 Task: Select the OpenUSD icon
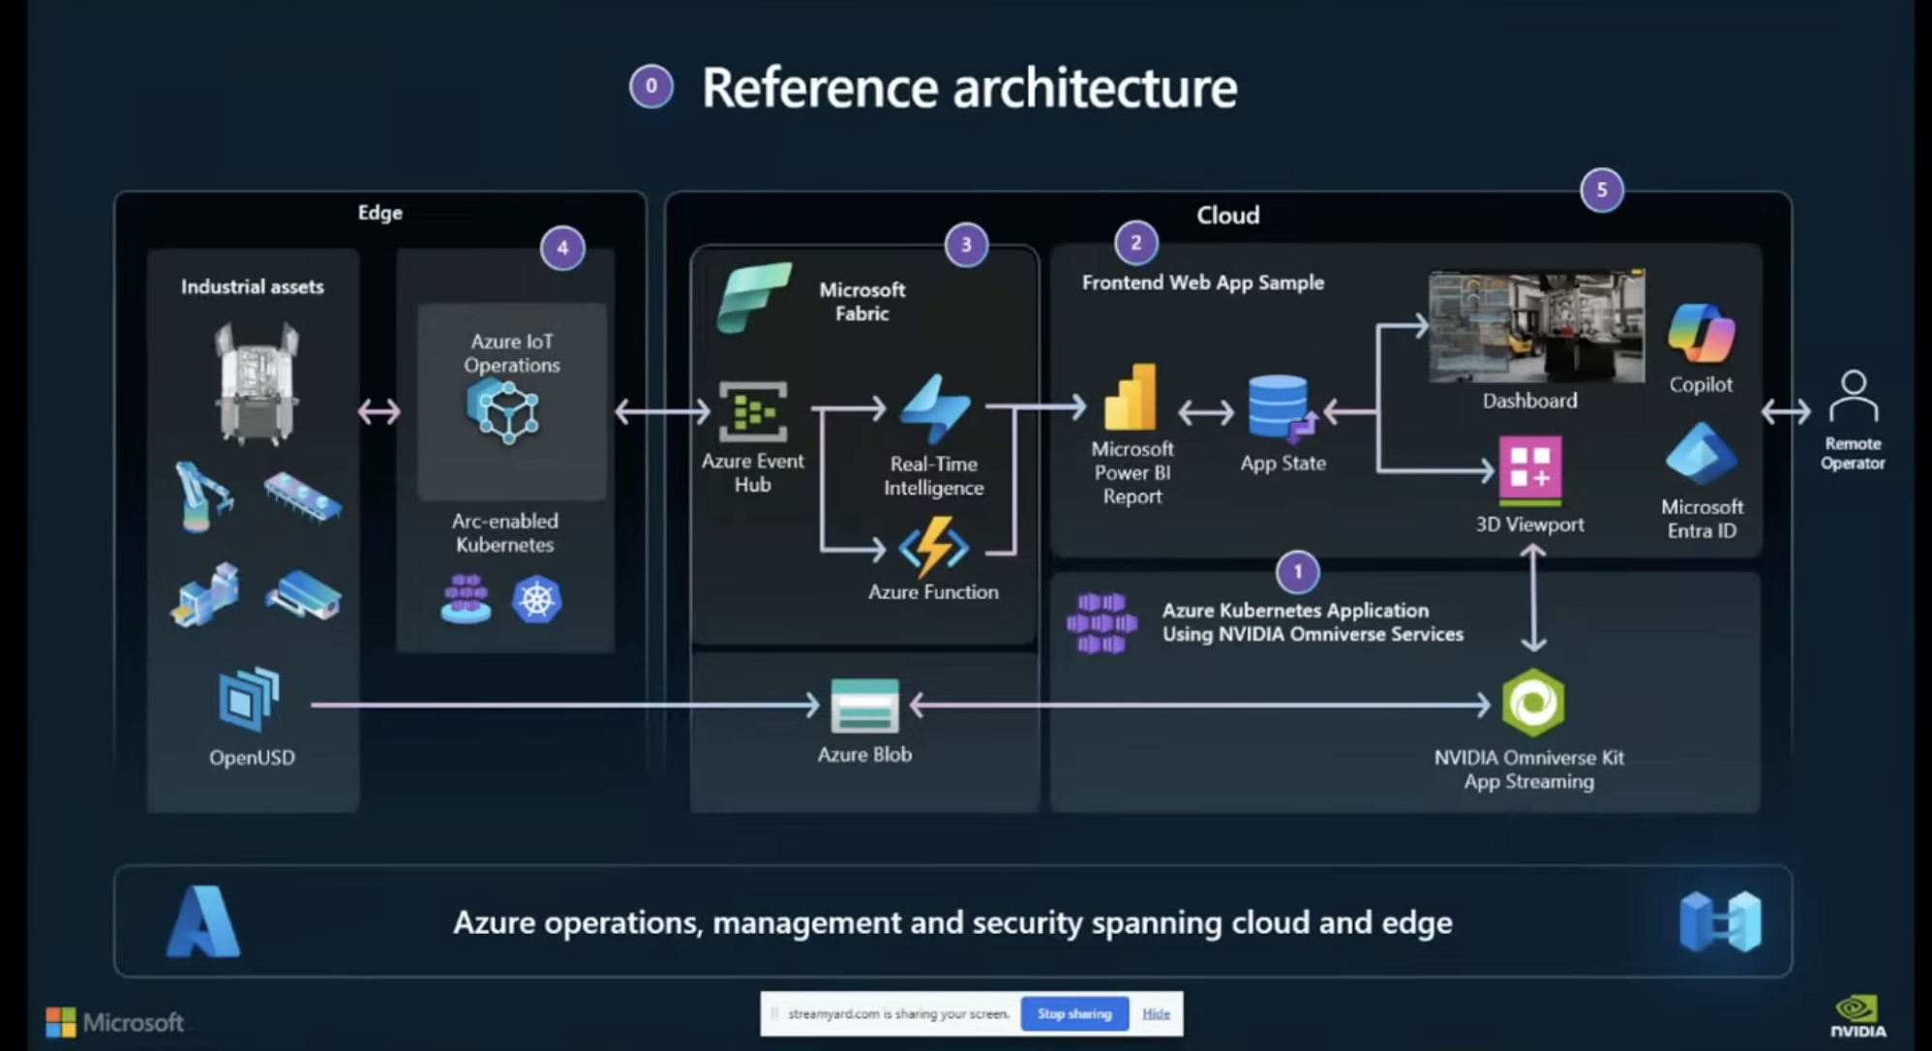pos(249,699)
